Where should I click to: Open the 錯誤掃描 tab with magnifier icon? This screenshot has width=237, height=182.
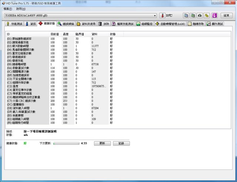coord(66,24)
